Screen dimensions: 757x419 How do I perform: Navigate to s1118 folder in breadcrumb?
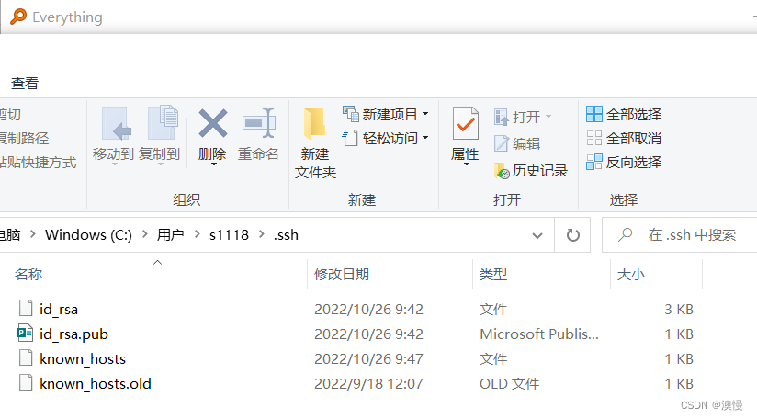click(229, 235)
